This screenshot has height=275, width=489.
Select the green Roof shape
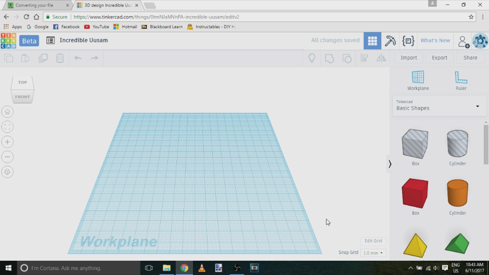(x=457, y=244)
